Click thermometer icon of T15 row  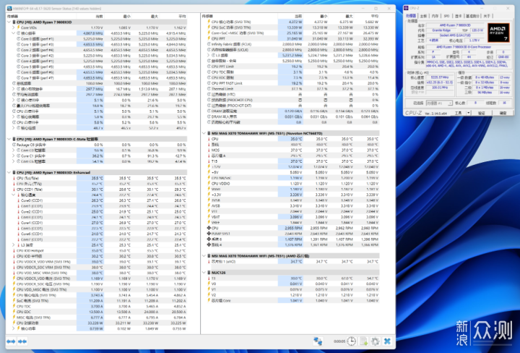point(209,161)
